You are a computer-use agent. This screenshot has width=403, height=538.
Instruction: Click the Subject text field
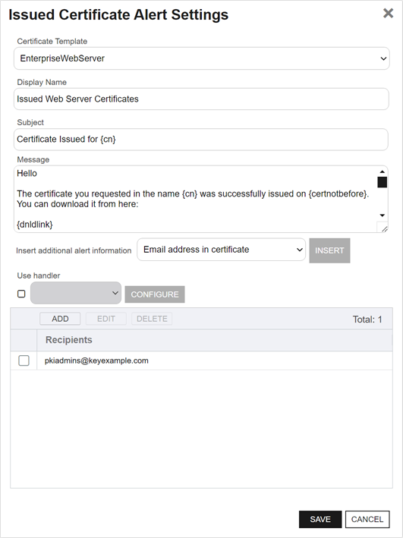201,140
